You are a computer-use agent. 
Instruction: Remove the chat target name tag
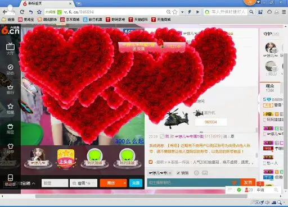tap(170, 173)
